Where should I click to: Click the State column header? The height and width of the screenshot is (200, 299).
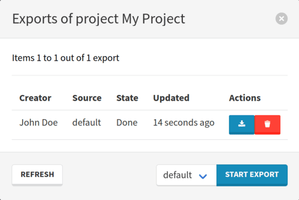(x=127, y=98)
